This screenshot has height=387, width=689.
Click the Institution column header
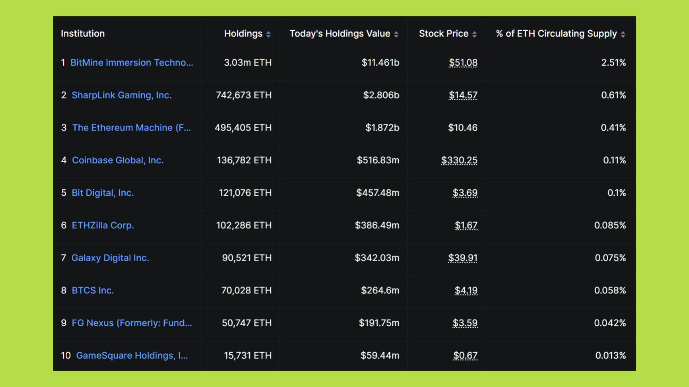click(x=83, y=34)
